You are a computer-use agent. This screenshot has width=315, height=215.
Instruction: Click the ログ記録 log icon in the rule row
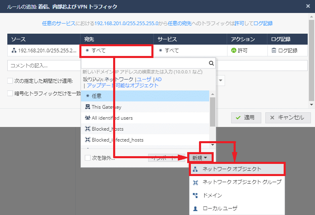coord(274,51)
